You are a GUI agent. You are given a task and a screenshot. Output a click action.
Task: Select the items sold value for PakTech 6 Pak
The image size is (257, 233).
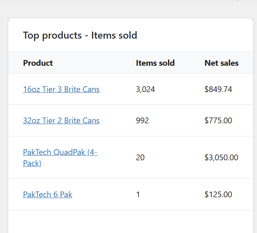pyautogui.click(x=138, y=195)
